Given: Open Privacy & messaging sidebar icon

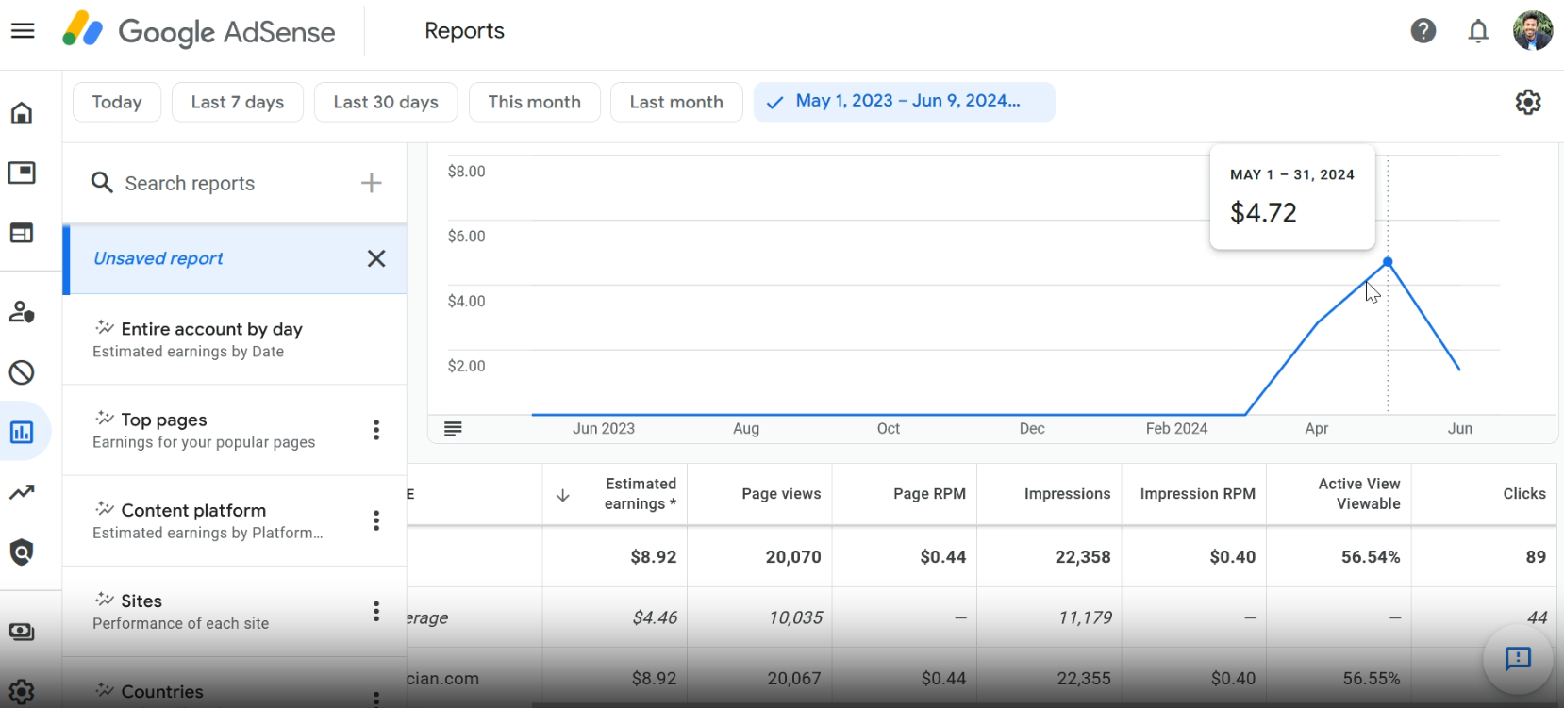Looking at the screenshot, I should (22, 312).
